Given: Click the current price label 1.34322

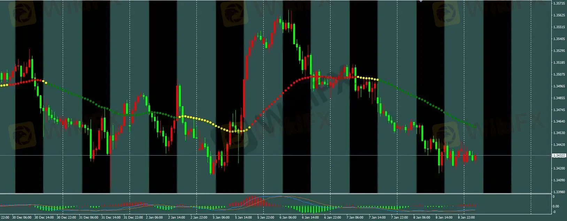Looking at the screenshot, I should click(x=559, y=156).
